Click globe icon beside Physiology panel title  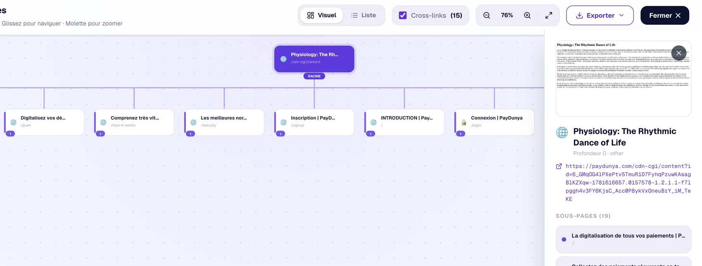(562, 133)
